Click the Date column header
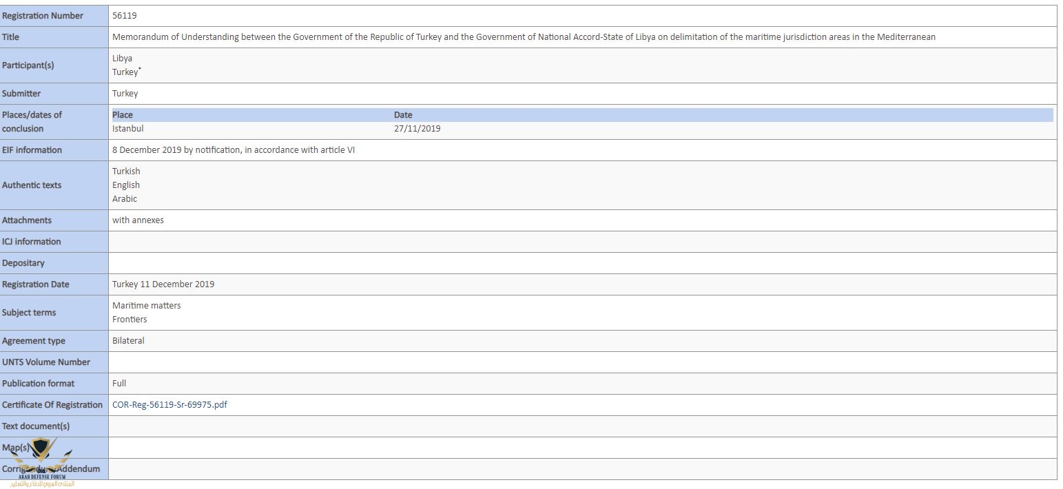The image size is (1063, 489). [403, 115]
